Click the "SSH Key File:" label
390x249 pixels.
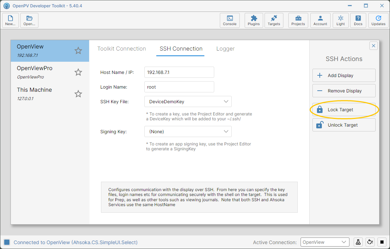click(x=114, y=101)
